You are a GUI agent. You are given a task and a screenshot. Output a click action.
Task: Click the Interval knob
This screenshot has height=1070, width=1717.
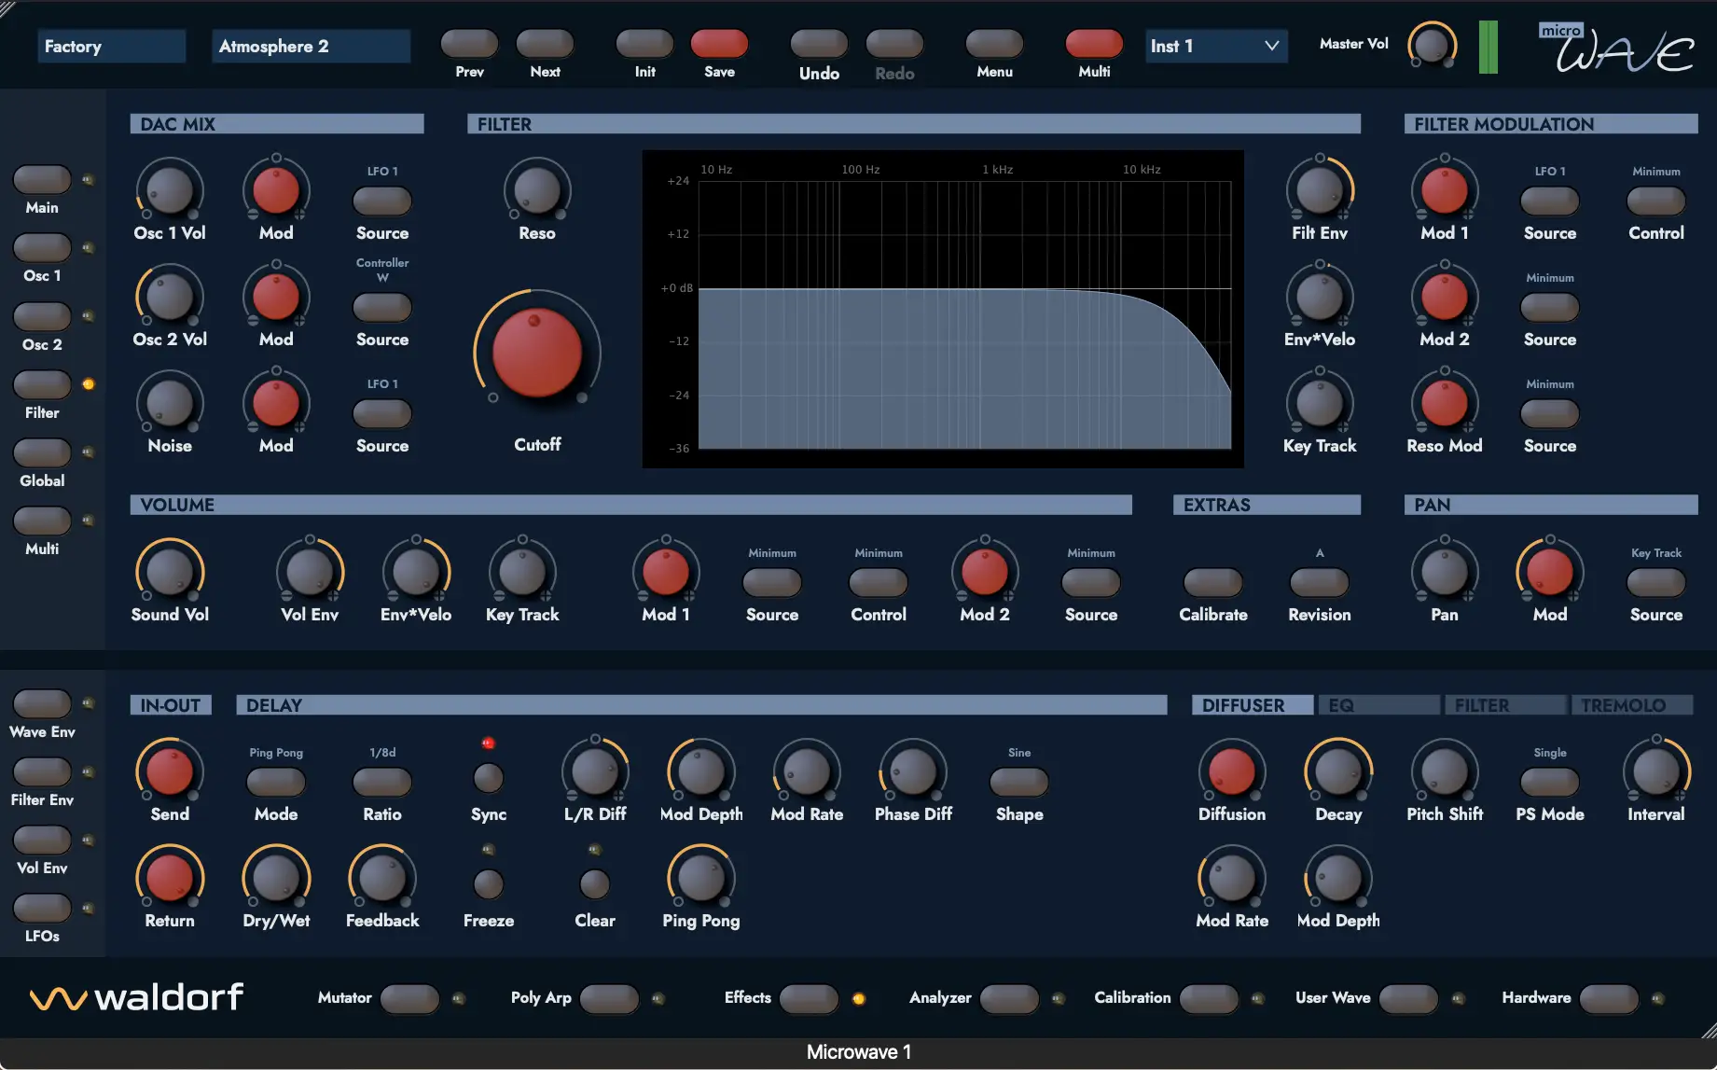tap(1656, 771)
